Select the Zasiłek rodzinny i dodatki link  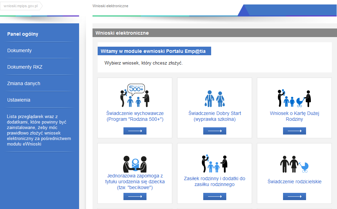tap(215, 181)
